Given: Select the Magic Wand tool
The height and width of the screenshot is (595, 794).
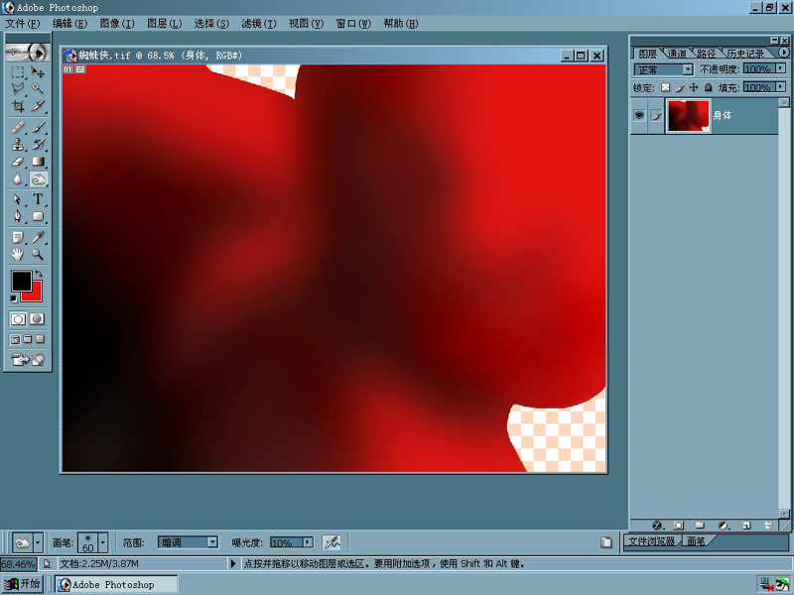Looking at the screenshot, I should click(38, 89).
